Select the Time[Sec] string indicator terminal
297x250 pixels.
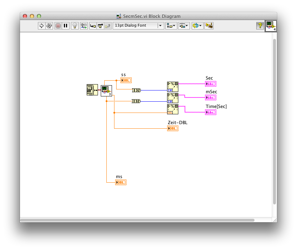pos(211,112)
